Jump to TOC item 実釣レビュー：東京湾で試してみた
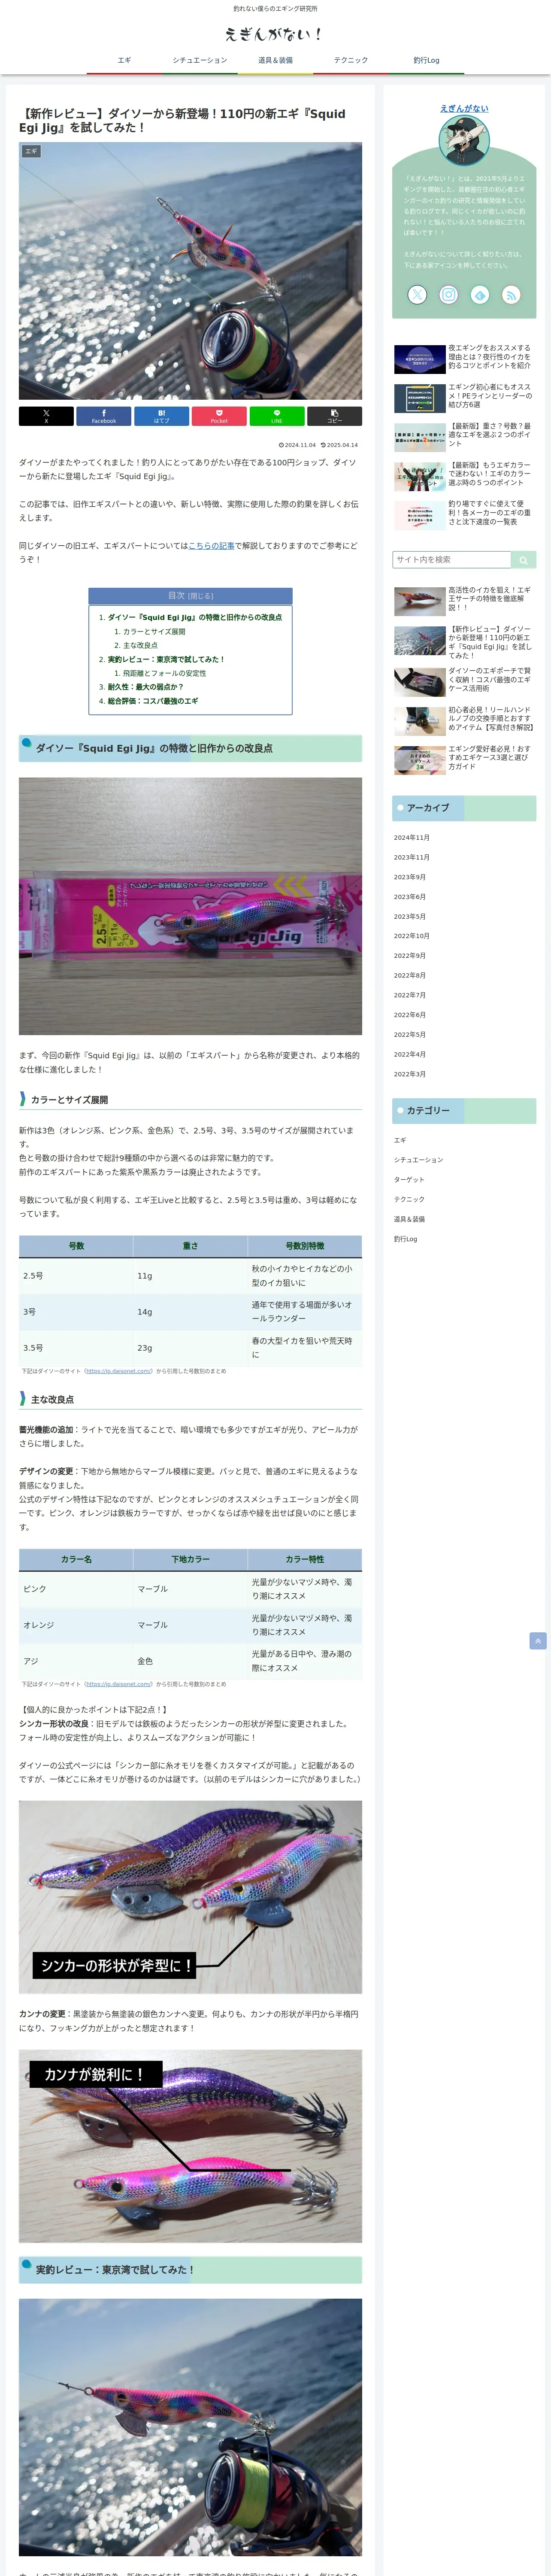 click(166, 659)
